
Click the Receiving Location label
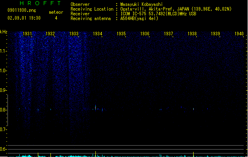coord(92,9)
